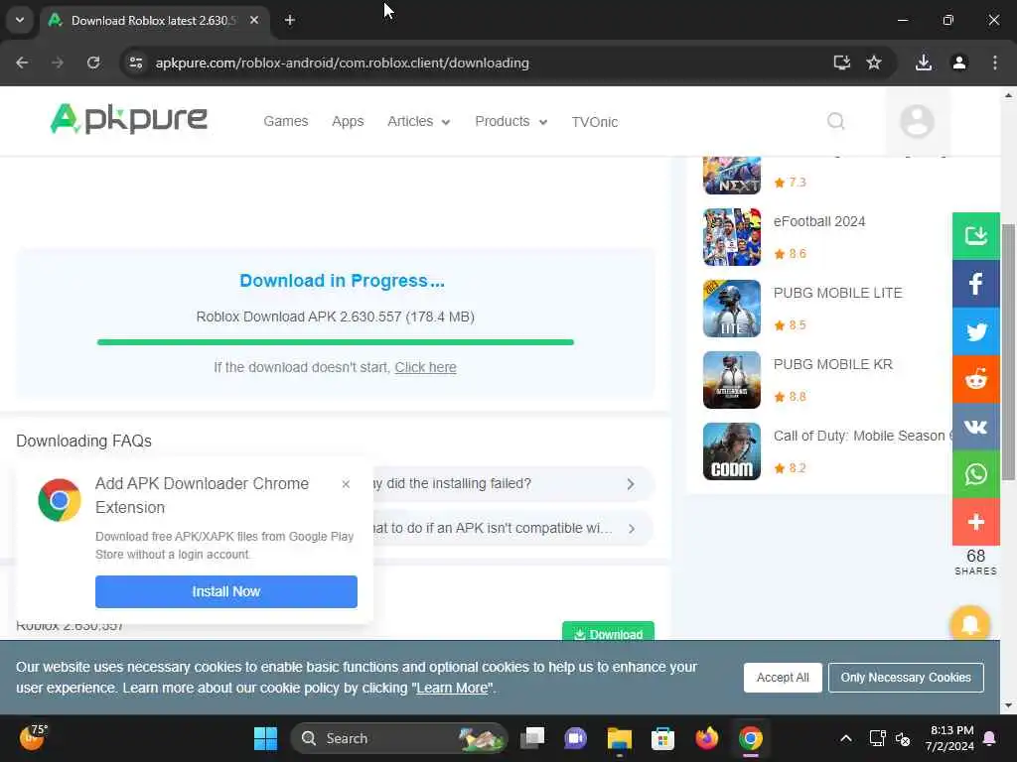Open Teams chat icon in taskbar
Viewport: 1017px width, 762px height.
pos(575,738)
